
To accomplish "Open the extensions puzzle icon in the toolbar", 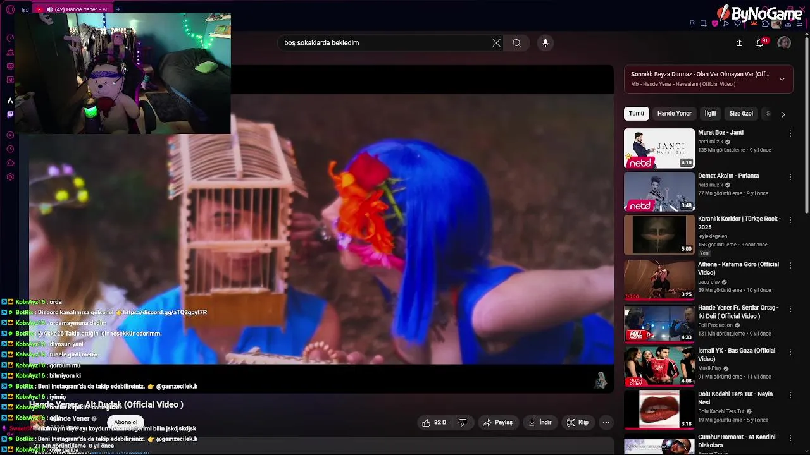I will click(765, 23).
